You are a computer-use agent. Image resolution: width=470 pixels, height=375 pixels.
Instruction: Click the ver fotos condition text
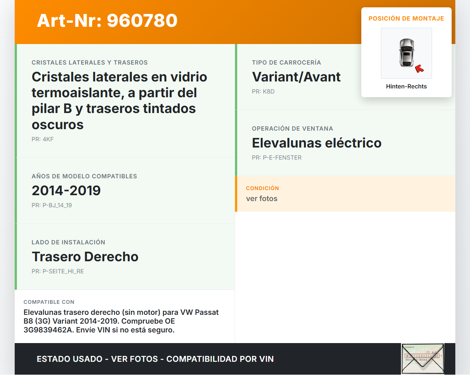262,199
